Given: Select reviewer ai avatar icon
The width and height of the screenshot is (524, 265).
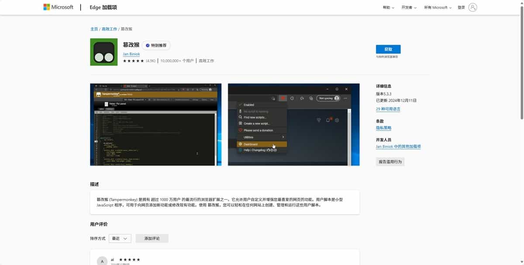Looking at the screenshot, I should click(x=102, y=261).
